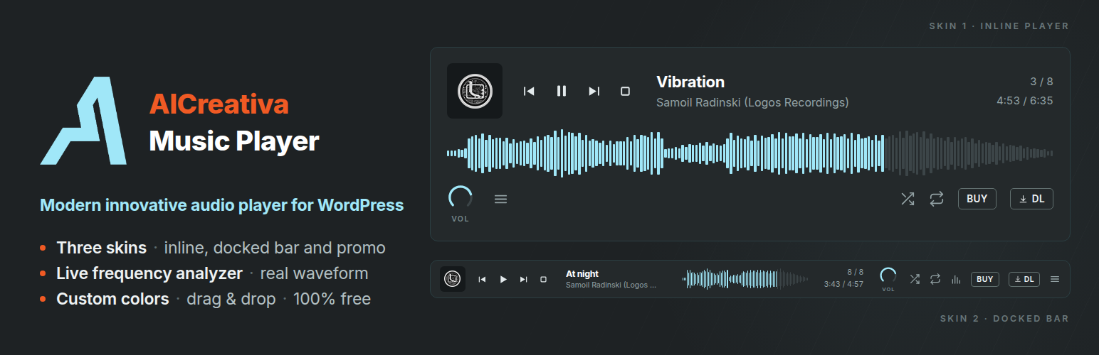Image resolution: width=1099 pixels, height=355 pixels.
Task: Toggle shuffle in the docked bar
Action: point(915,279)
